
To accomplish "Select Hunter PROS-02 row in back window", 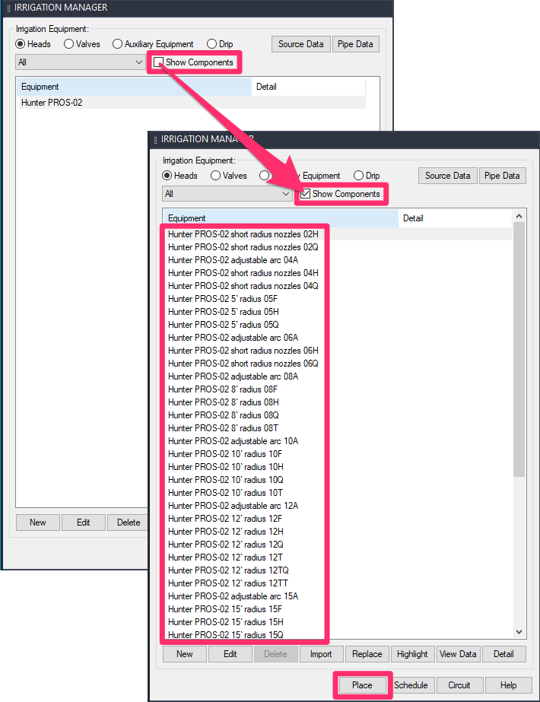I will click(191, 103).
